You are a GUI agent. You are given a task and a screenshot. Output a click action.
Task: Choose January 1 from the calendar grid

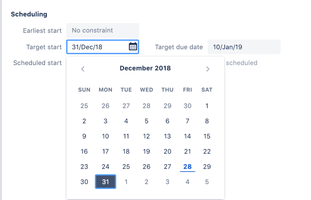[x=126, y=182]
